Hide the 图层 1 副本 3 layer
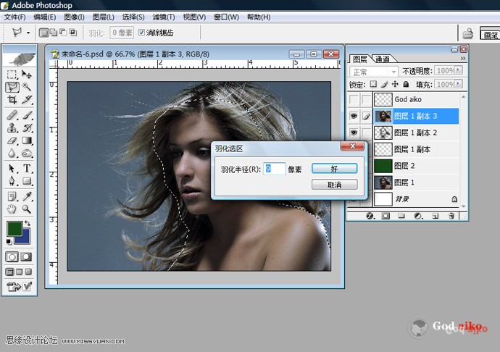The image size is (500, 352). click(x=354, y=116)
